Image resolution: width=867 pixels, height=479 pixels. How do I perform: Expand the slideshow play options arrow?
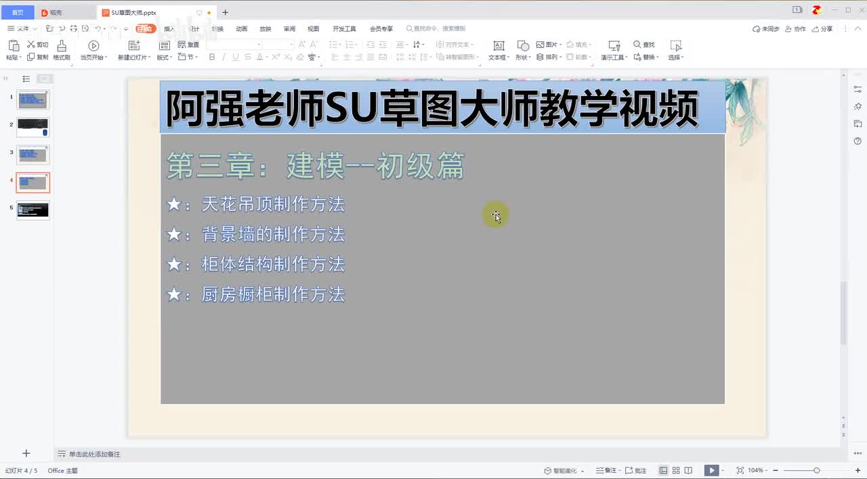coord(722,470)
